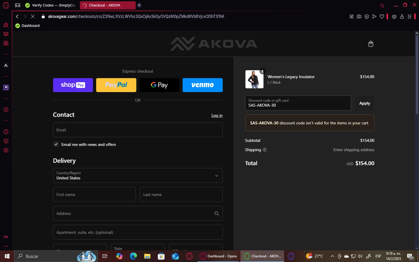
Task: Focus the First name field
Action: click(x=94, y=194)
